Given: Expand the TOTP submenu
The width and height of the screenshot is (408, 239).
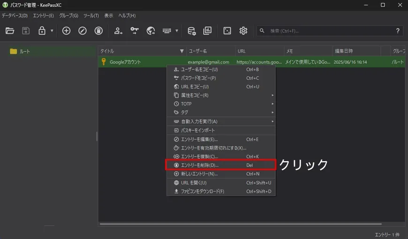Looking at the screenshot, I should (221, 104).
